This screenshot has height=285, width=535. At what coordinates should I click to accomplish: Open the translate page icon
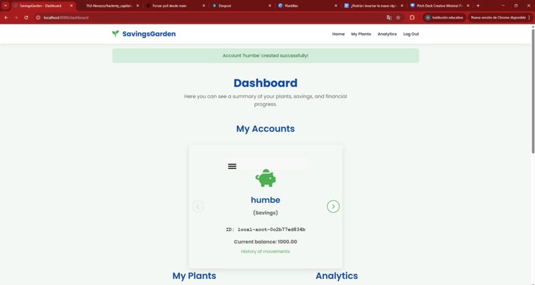(x=389, y=17)
